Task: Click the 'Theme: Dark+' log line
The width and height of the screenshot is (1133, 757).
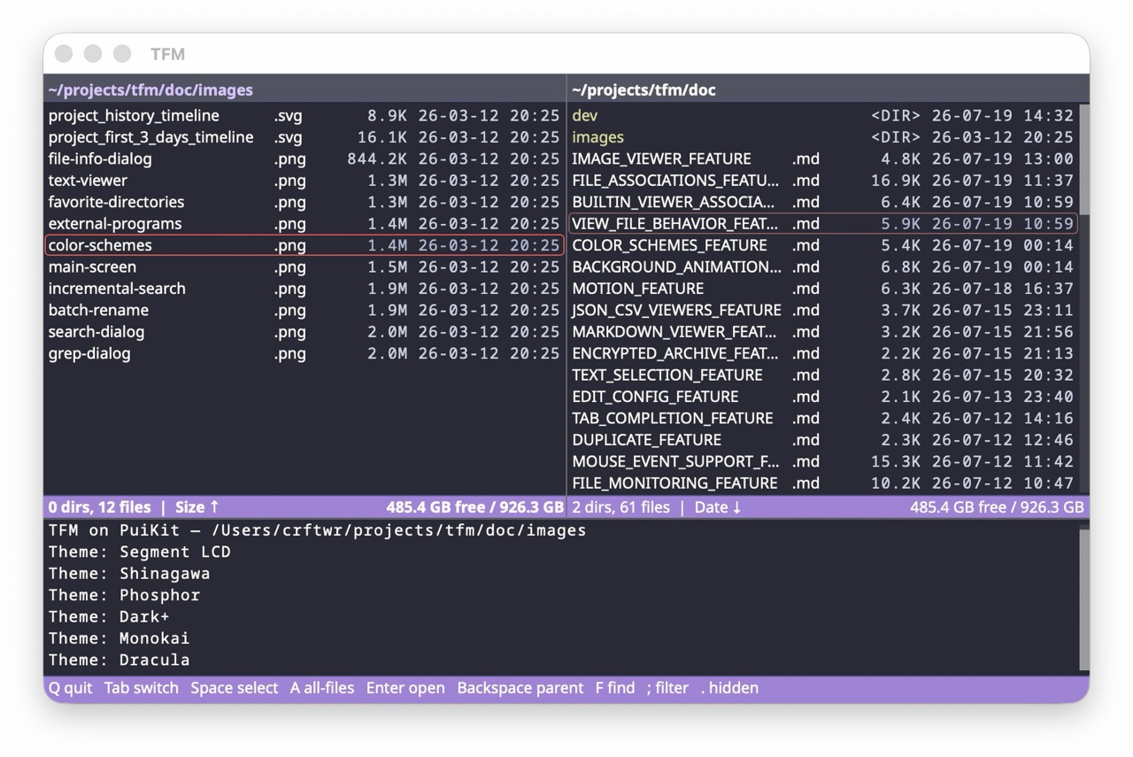Action: [x=109, y=616]
